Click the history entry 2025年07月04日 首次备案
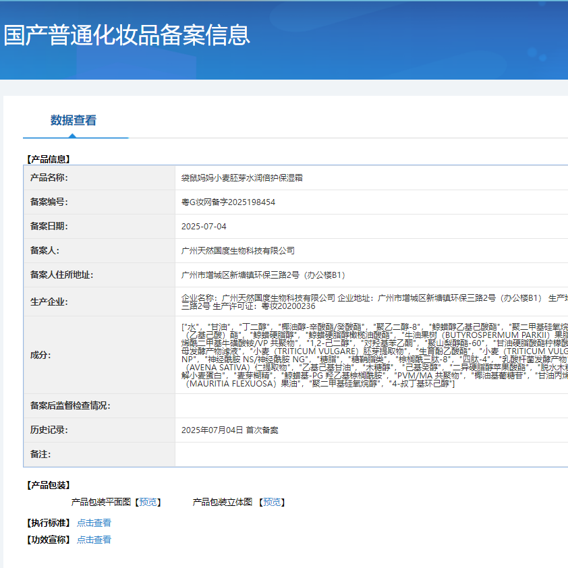Screen dimensions: 568x568 click(230, 430)
